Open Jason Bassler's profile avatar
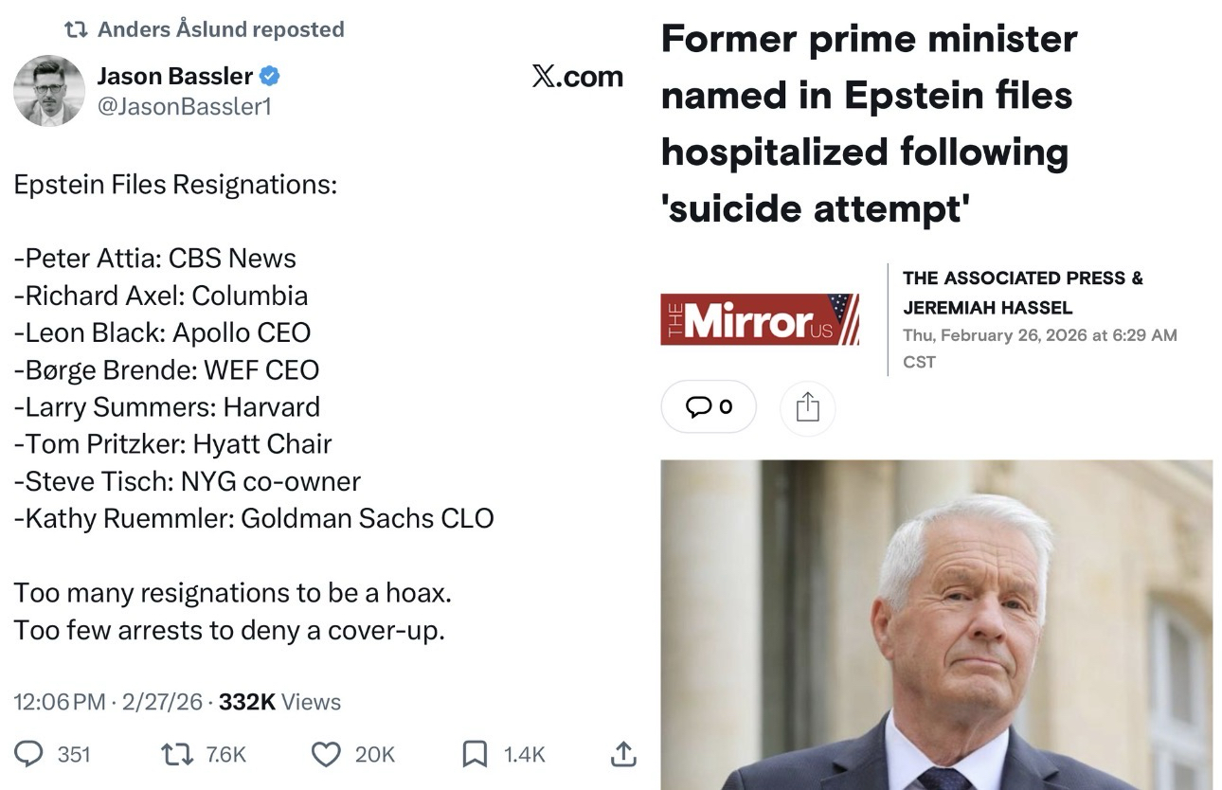 (49, 91)
